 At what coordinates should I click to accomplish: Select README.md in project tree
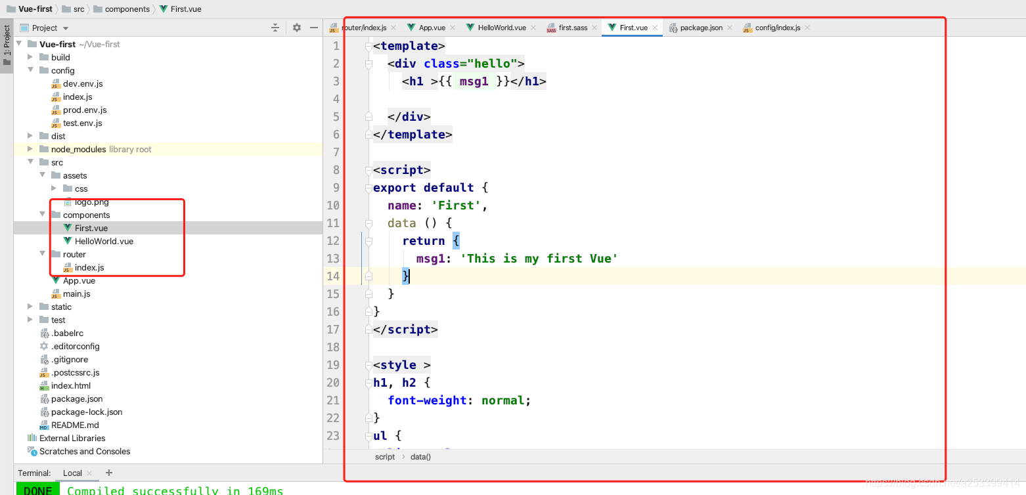(75, 425)
